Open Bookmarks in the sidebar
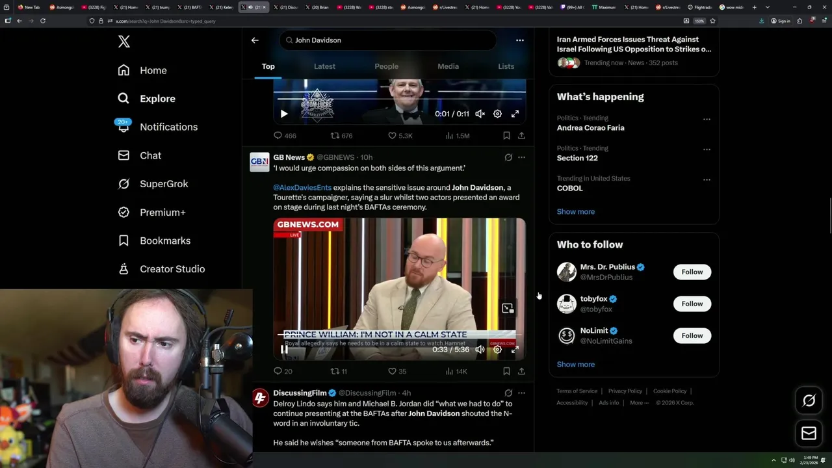 pos(154,240)
